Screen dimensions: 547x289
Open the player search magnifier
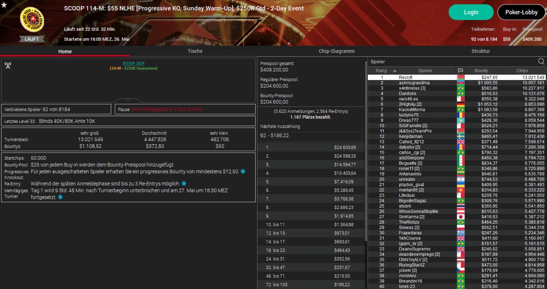[x=541, y=61]
